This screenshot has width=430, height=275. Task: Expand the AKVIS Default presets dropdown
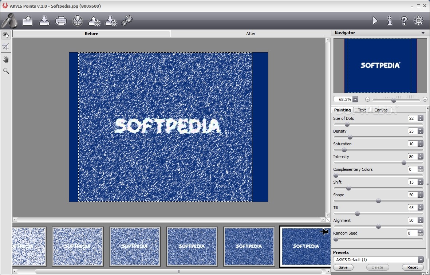point(421,259)
